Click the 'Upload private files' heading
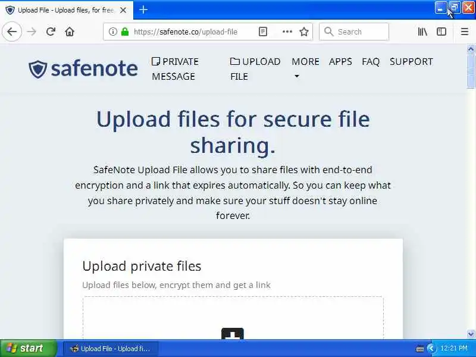The width and height of the screenshot is (476, 357). (142, 266)
